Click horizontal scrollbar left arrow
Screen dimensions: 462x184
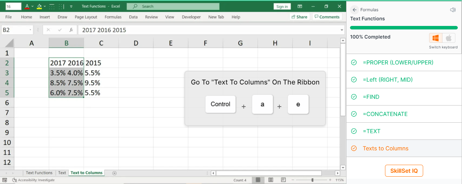pyautogui.click(x=213, y=173)
